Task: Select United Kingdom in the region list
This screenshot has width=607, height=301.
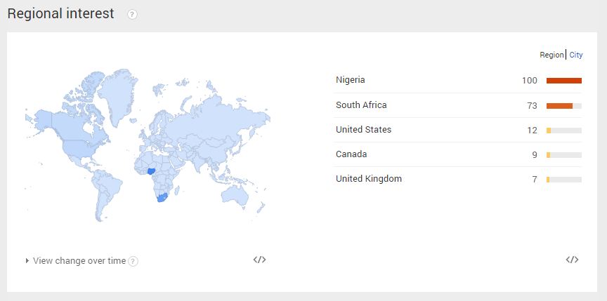Action: pos(369,179)
